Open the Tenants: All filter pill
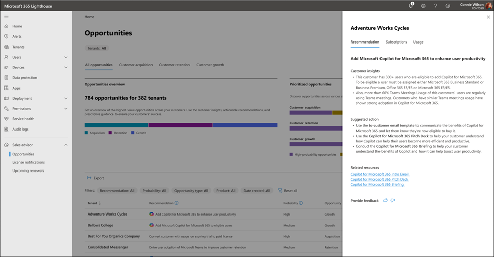The width and height of the screenshot is (494, 257). tap(97, 48)
